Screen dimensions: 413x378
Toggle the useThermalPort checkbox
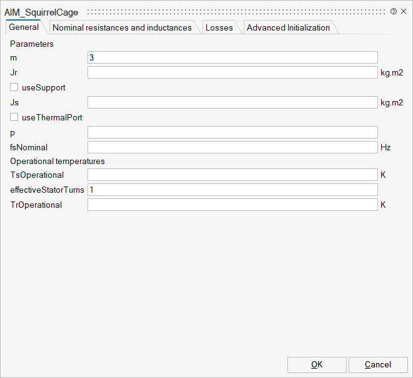point(14,117)
